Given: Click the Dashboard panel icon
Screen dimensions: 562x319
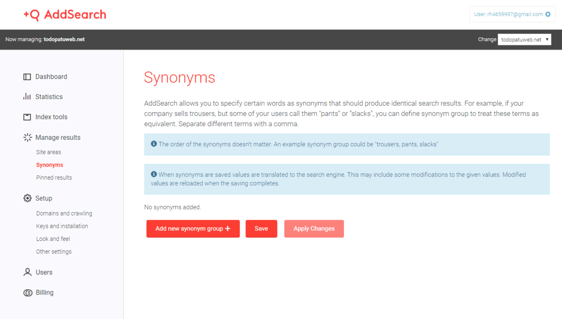Looking at the screenshot, I should click(x=27, y=77).
